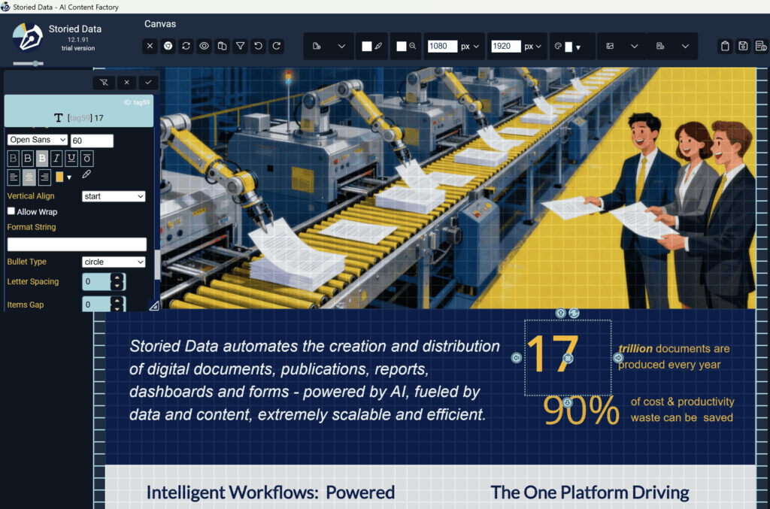Open the Vertical Align dropdown set to start
This screenshot has width=770, height=509.
point(114,195)
